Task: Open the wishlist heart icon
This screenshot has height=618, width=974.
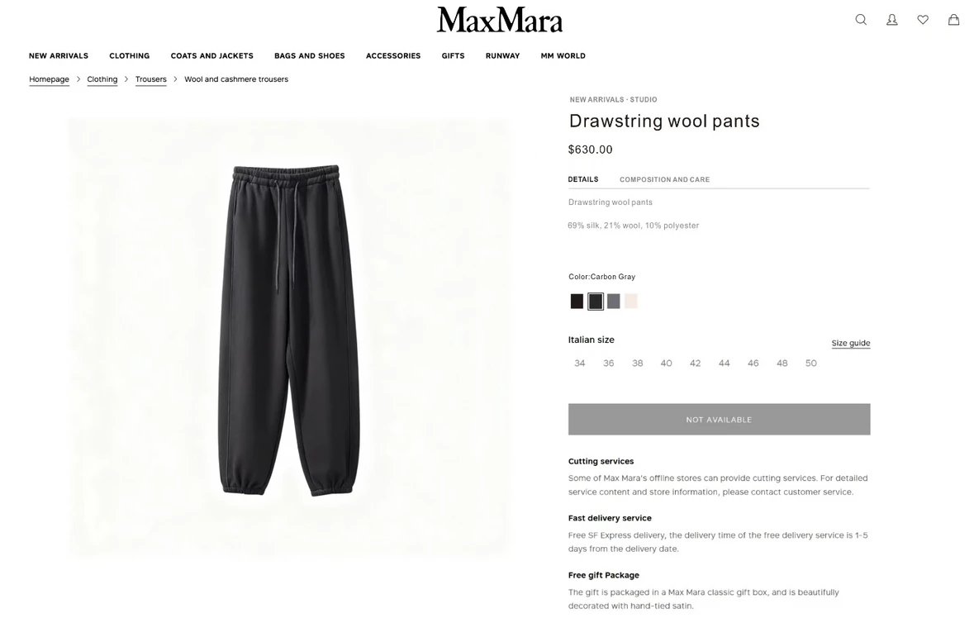Action: coord(923,20)
